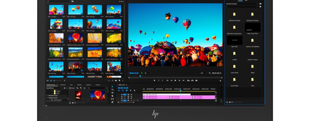Enable the Ingest checkbox

[70, 88]
